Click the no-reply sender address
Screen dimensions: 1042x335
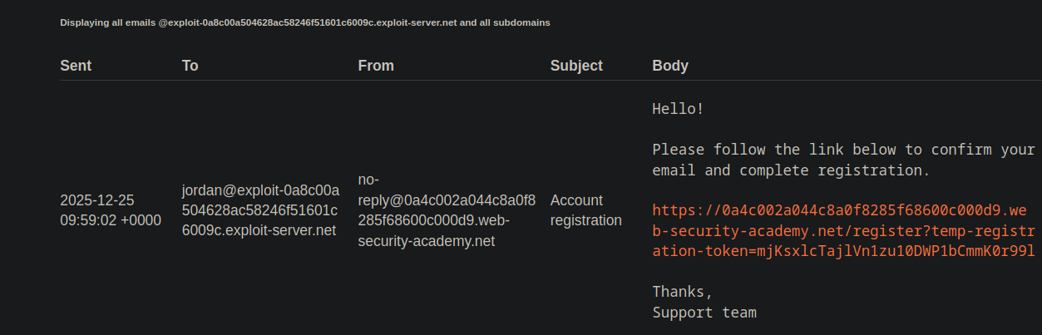click(447, 200)
